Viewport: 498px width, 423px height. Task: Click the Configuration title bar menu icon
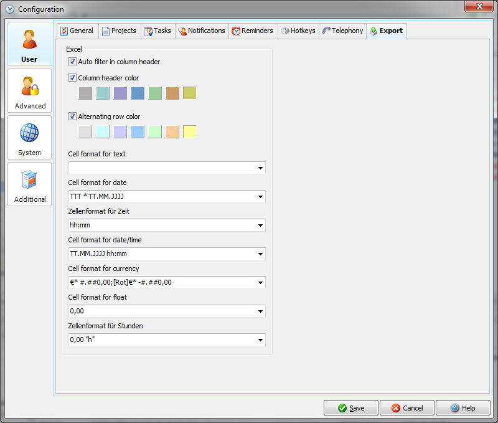point(9,9)
